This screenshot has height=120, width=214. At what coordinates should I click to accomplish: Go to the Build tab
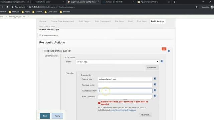(130, 21)
